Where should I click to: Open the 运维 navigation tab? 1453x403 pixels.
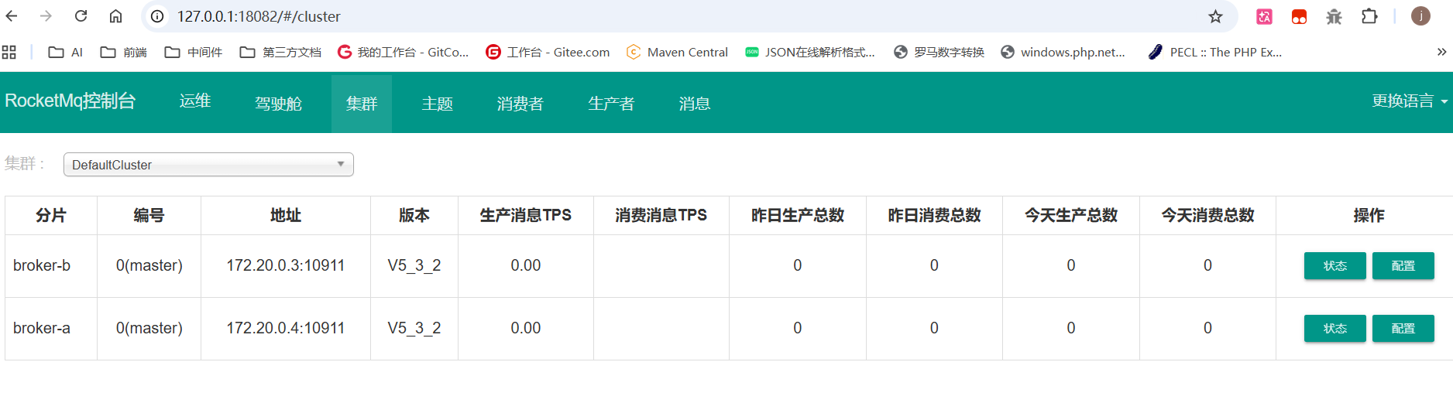tap(195, 101)
